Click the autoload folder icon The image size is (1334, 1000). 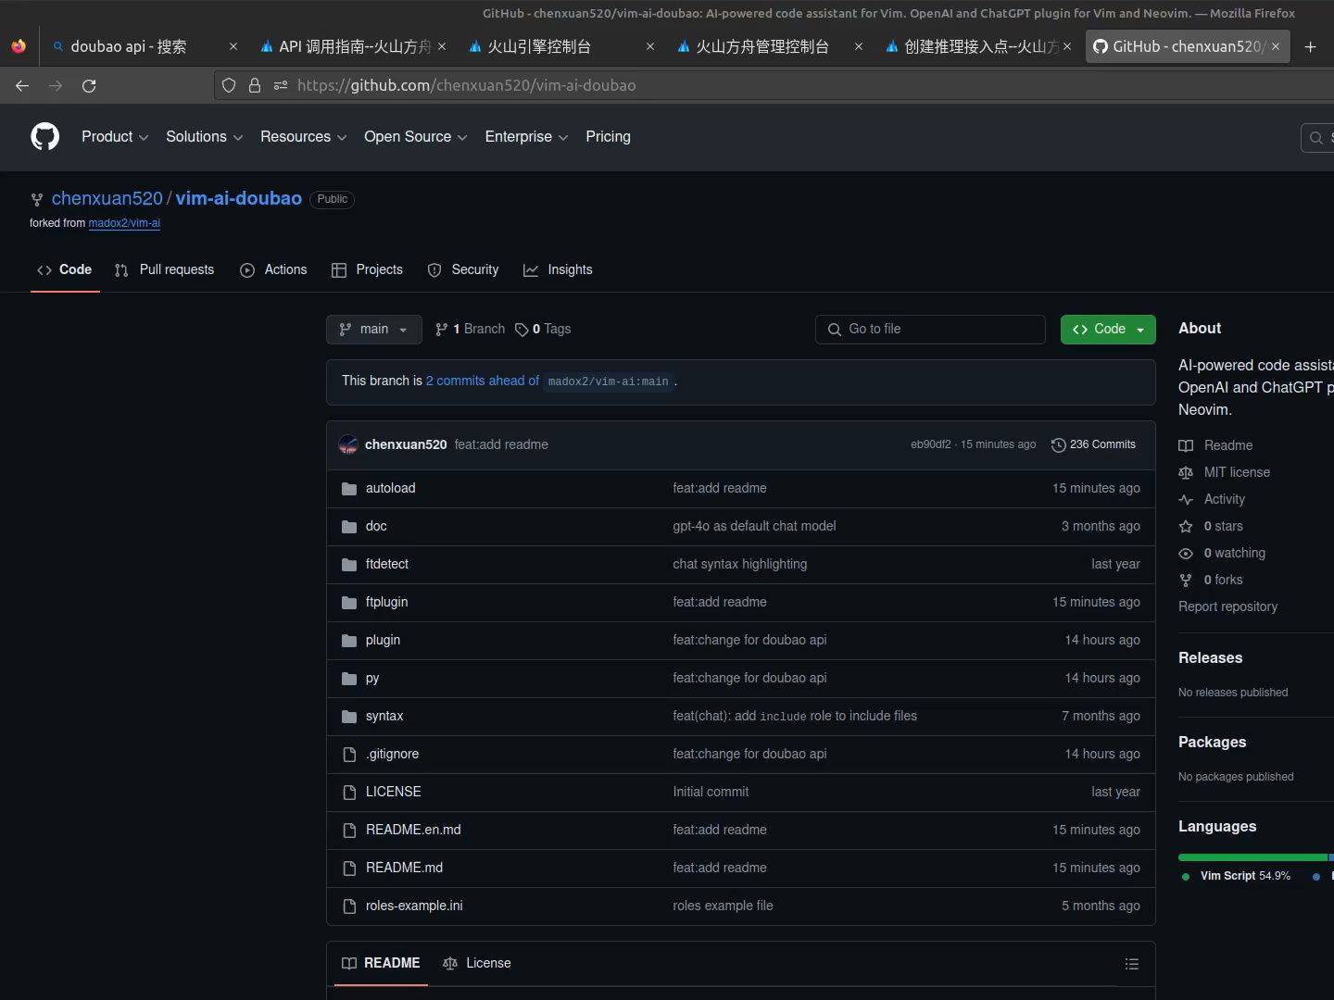pyautogui.click(x=349, y=489)
